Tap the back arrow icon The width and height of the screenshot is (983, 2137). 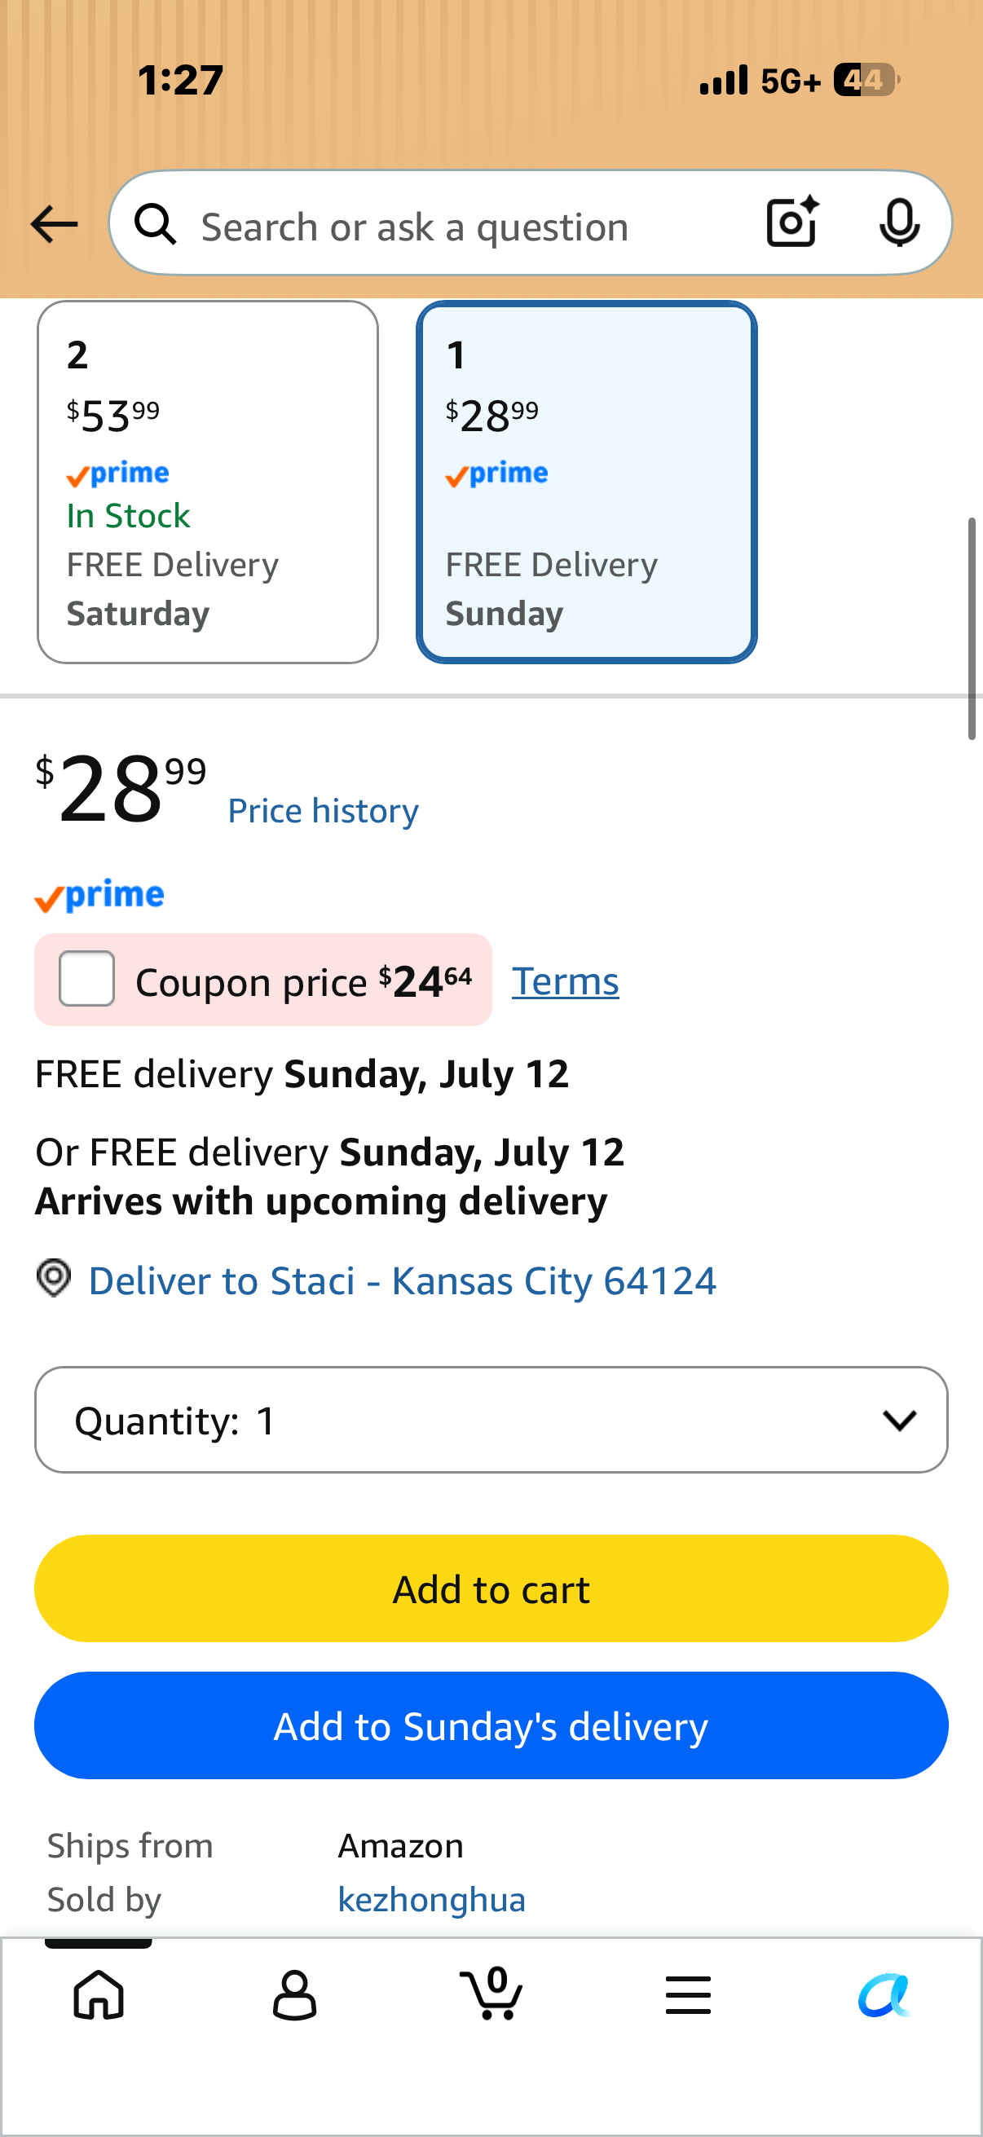pos(54,224)
